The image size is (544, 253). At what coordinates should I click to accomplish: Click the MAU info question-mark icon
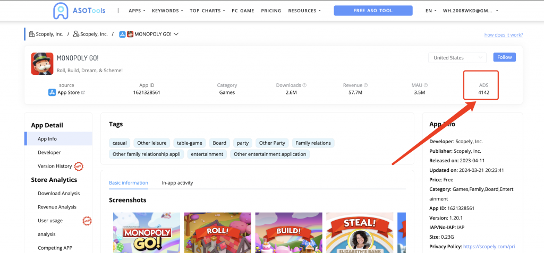click(426, 85)
